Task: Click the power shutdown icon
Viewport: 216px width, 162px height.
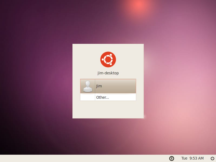Action: pyautogui.click(x=212, y=158)
